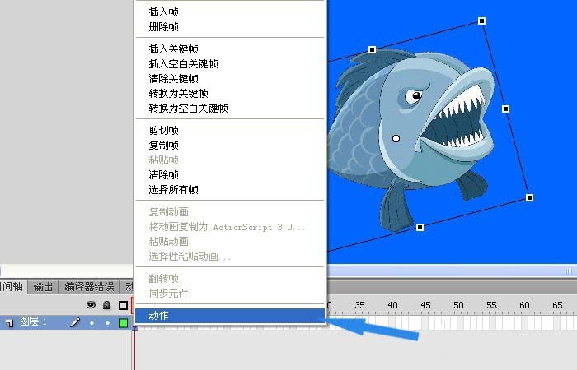Click green outline color swatch of 图层 1
577x370 pixels.
tap(124, 323)
